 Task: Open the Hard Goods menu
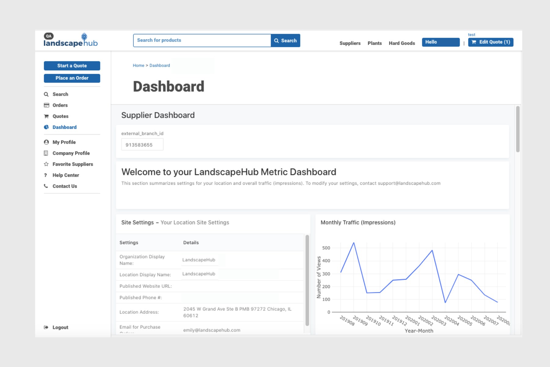402,43
